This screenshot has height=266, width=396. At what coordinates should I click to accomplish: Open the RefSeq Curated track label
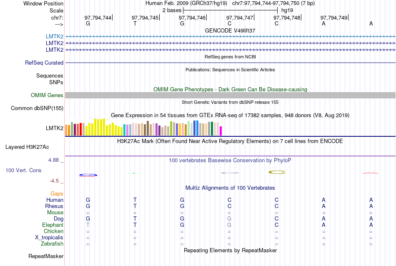(x=44, y=63)
